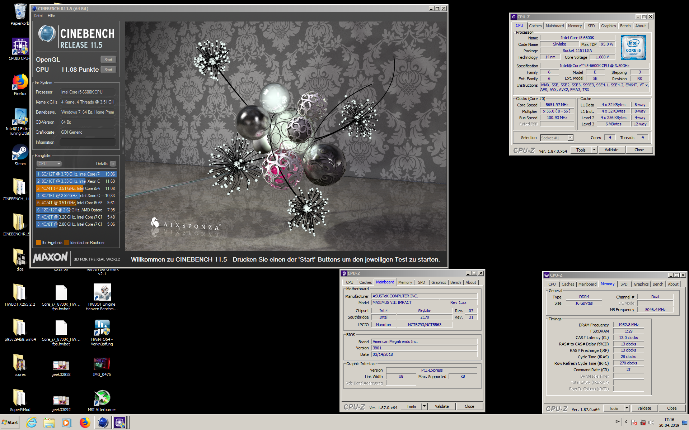The image size is (689, 430).
Task: Switch to Memory tab in Mainboard CPU-Z window
Action: (405, 282)
